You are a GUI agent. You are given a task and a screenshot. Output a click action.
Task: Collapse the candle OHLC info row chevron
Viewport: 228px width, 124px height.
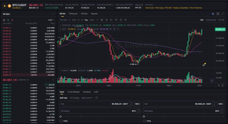click(x=60, y=25)
